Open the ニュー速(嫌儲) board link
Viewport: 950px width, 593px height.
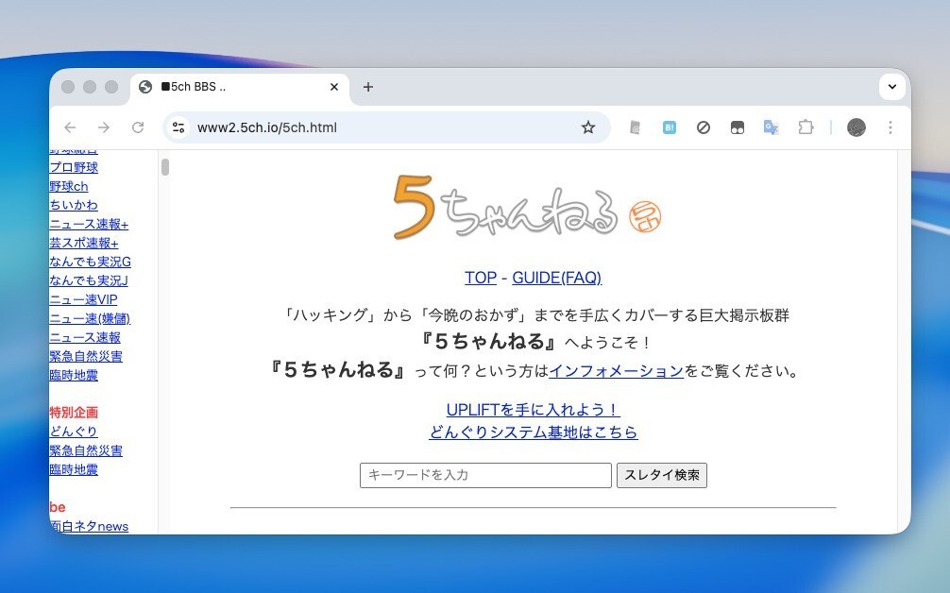90,318
